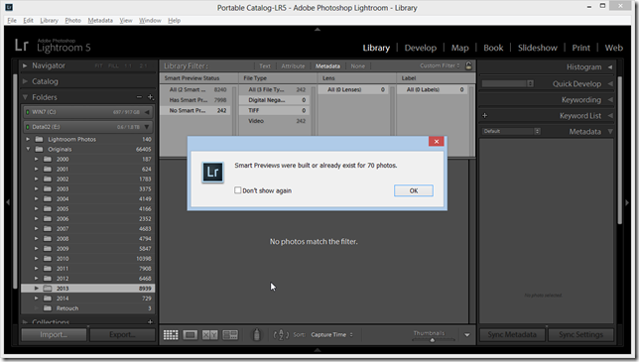Check Don't show again box

point(237,190)
